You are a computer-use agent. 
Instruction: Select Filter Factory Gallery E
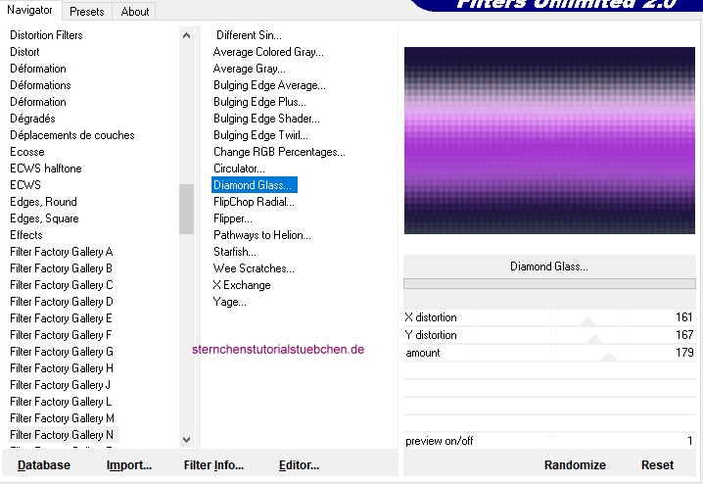tap(61, 318)
